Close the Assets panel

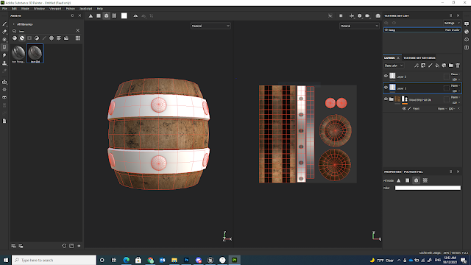pos(79,15)
